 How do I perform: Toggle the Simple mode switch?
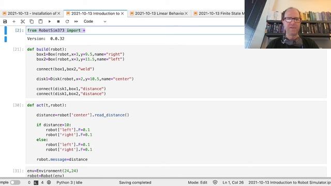pyautogui.click(x=15, y=182)
